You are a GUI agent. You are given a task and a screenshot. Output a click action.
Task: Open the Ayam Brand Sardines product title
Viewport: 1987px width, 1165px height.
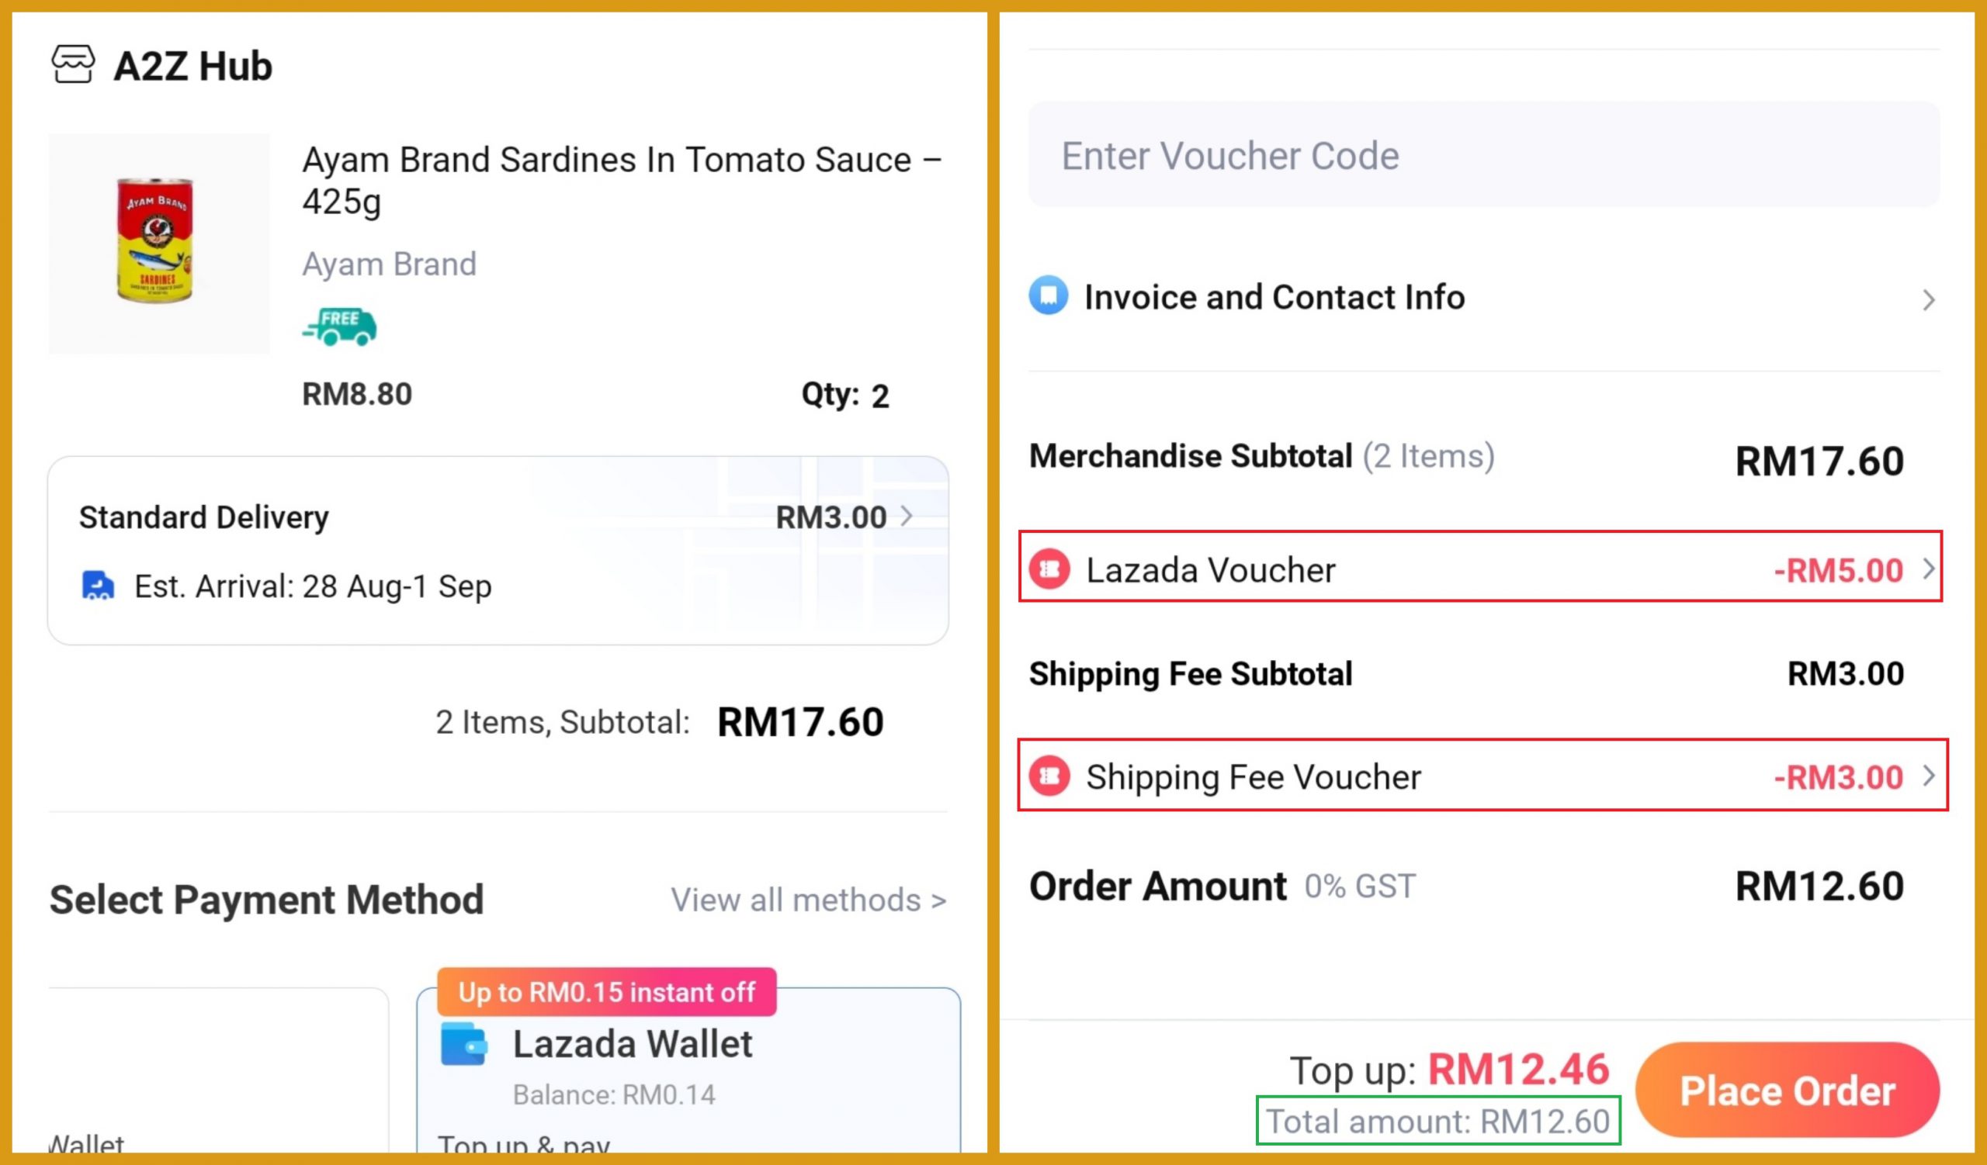pyautogui.click(x=622, y=180)
